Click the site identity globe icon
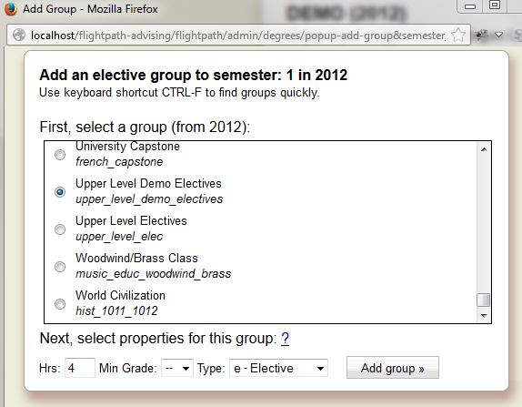Image resolution: width=522 pixels, height=407 pixels. 18,35
